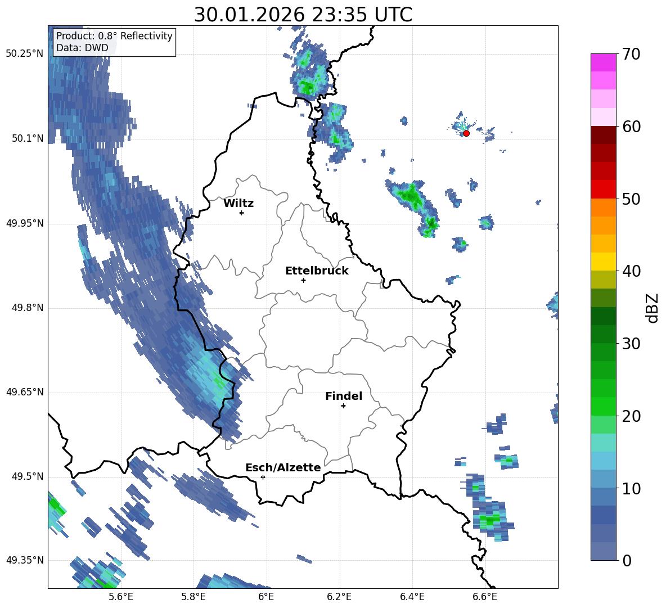This screenshot has height=608, width=666.
Task: Click the bright red colorbar segment at 50 dBZ
Action: click(603, 190)
